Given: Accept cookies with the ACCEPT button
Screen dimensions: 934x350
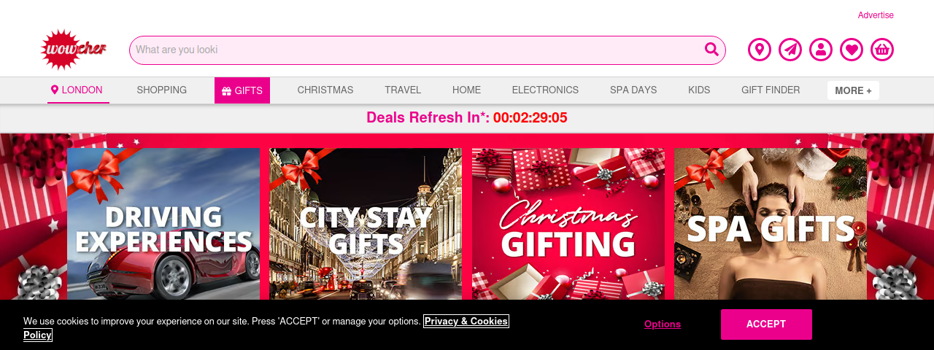Looking at the screenshot, I should tap(766, 324).
